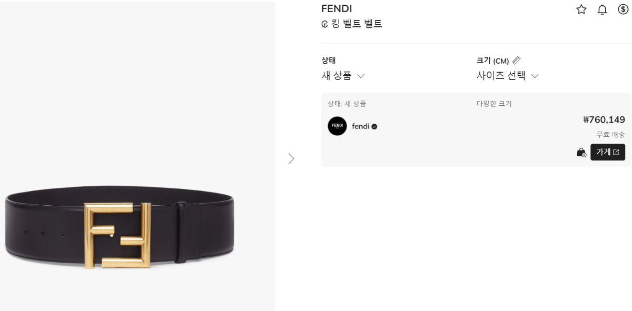Click the ₩760,149 price
The height and width of the screenshot is (311, 632).
(604, 120)
